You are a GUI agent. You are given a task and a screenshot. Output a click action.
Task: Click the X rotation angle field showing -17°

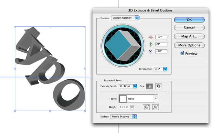161,37
